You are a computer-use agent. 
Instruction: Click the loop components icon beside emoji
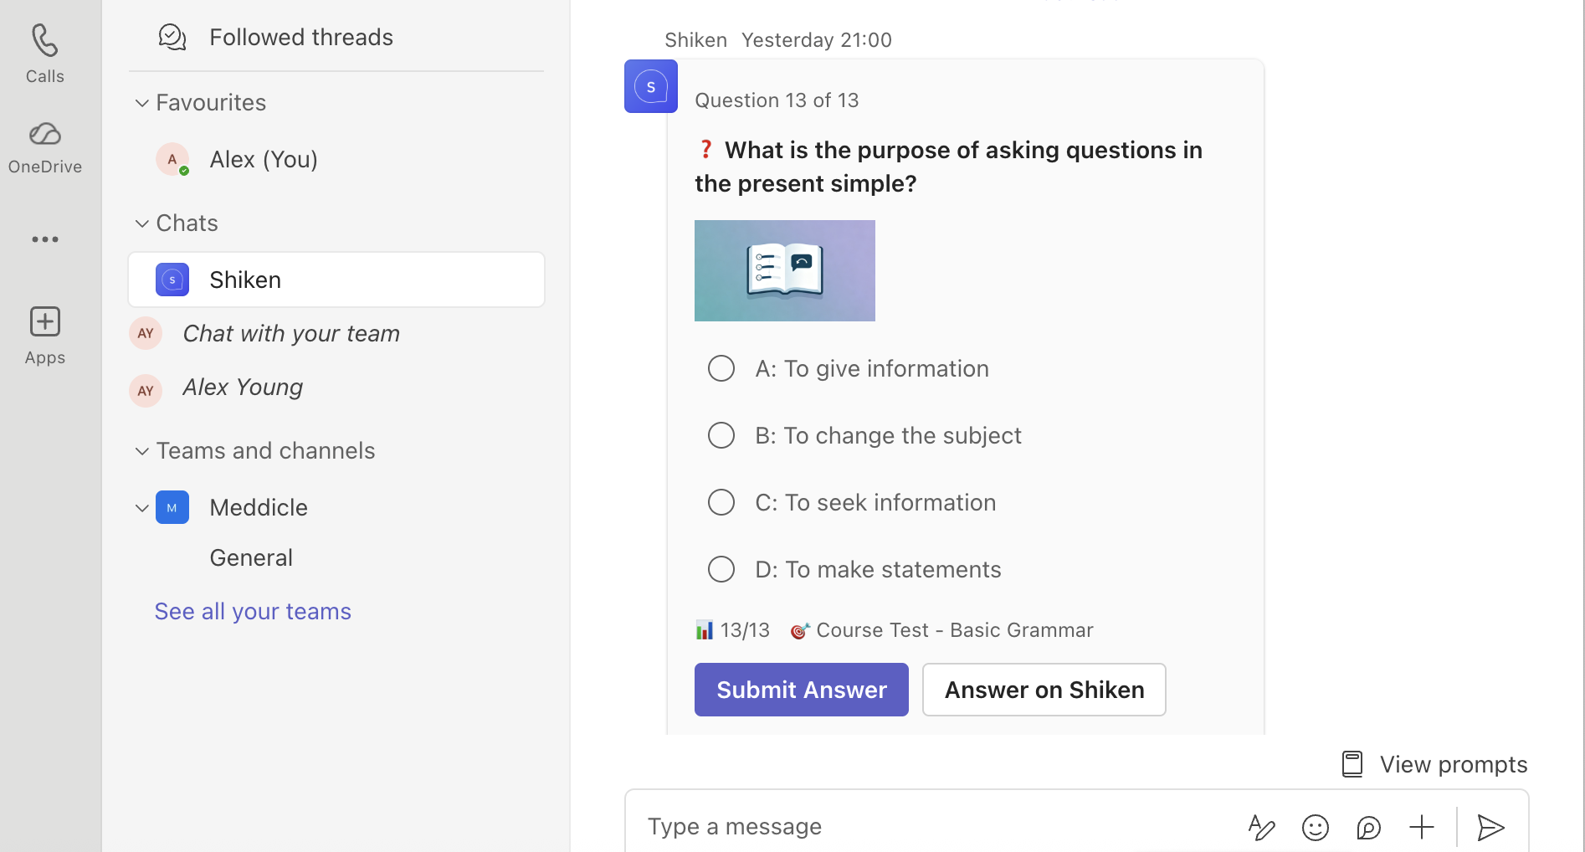pos(1368,828)
